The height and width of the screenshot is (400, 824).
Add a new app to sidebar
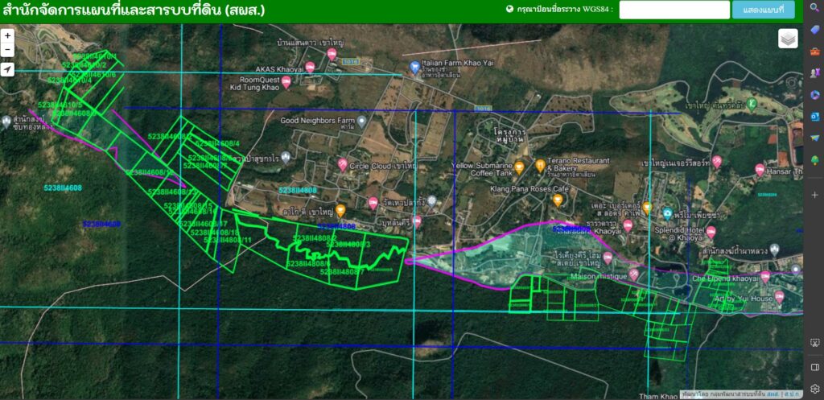[x=814, y=195]
